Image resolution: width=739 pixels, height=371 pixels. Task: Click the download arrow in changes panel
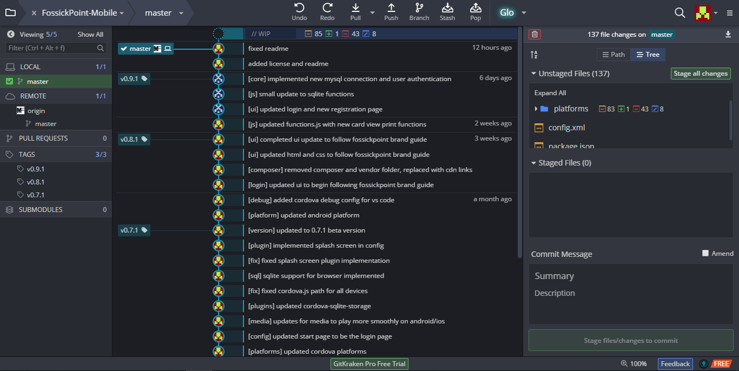click(728, 34)
